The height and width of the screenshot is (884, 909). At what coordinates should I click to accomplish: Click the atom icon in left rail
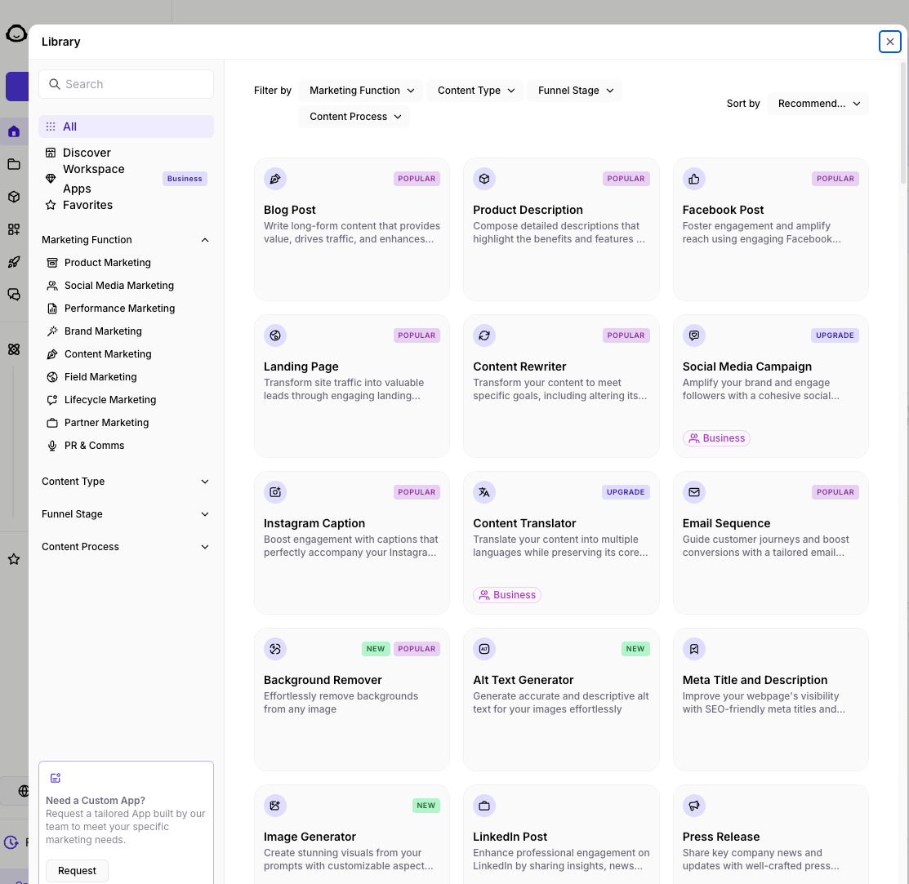tap(14, 349)
